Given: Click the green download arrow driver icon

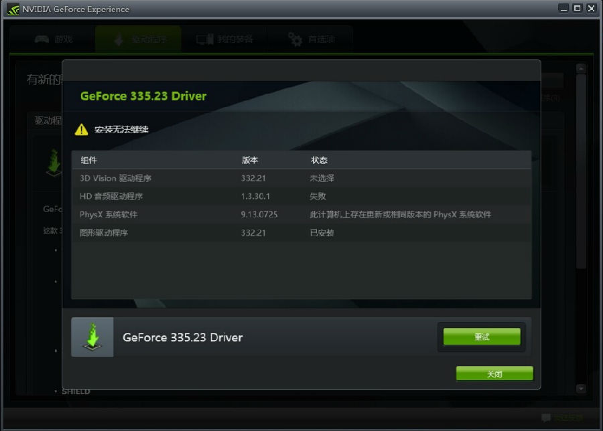Looking at the screenshot, I should (x=92, y=337).
